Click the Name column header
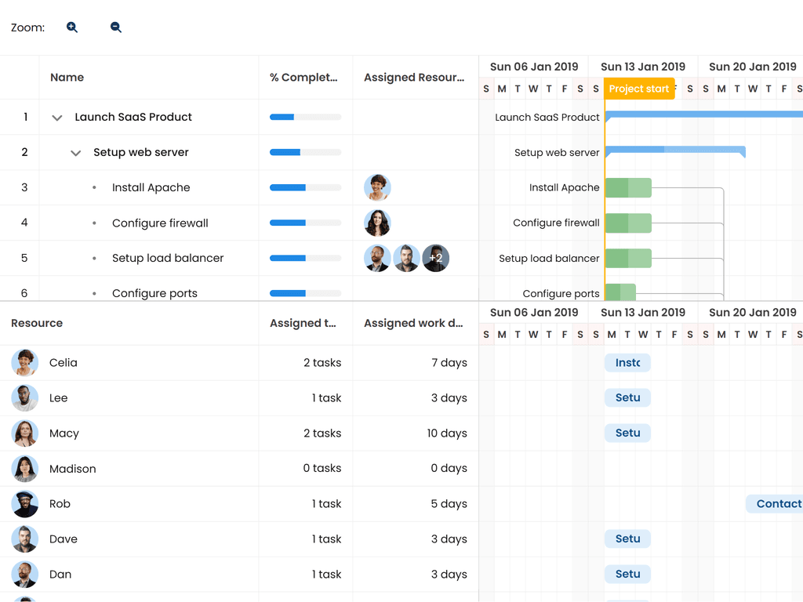This screenshot has height=602, width=803. click(67, 77)
